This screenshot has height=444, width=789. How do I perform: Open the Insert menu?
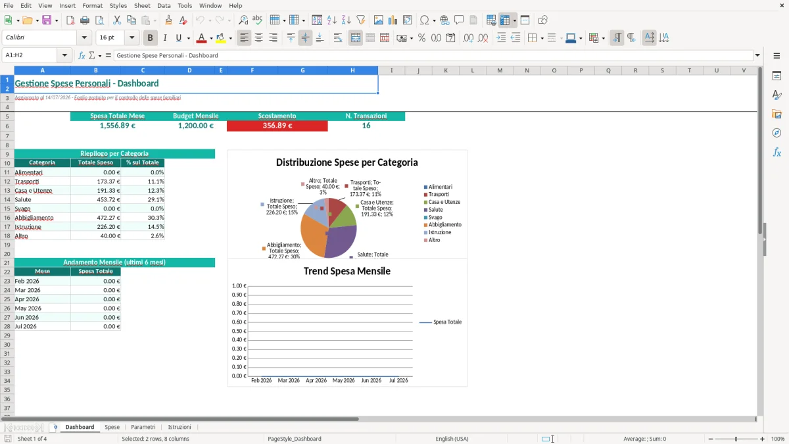tap(67, 5)
